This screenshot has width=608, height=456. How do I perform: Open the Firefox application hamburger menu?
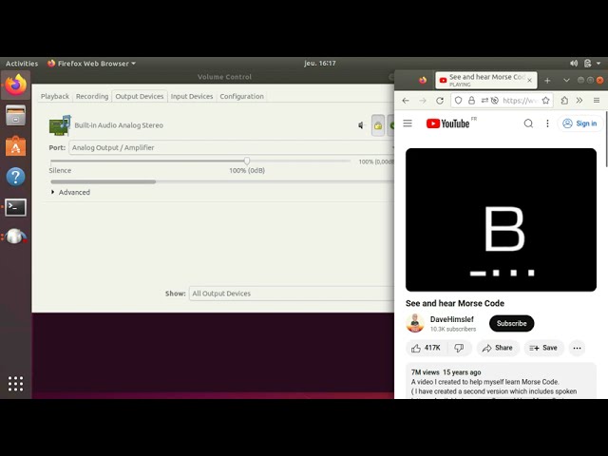pyautogui.click(x=597, y=101)
